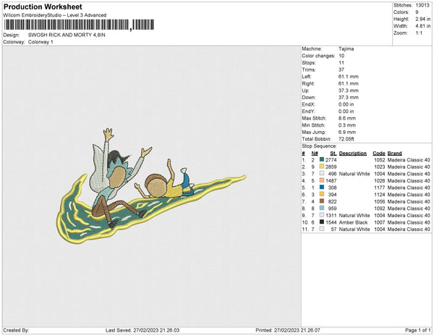The height and width of the screenshot is (336, 434).
Task: Click the Up measurement 37.3 mm
Action: (348, 91)
